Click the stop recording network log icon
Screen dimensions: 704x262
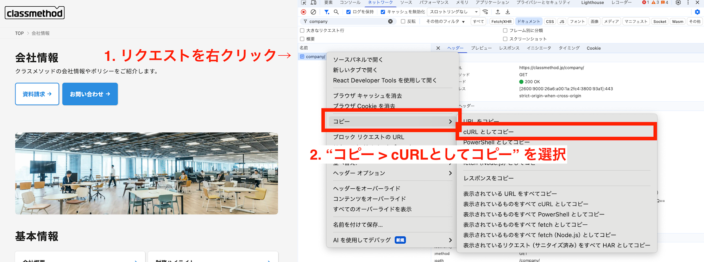coord(303,12)
